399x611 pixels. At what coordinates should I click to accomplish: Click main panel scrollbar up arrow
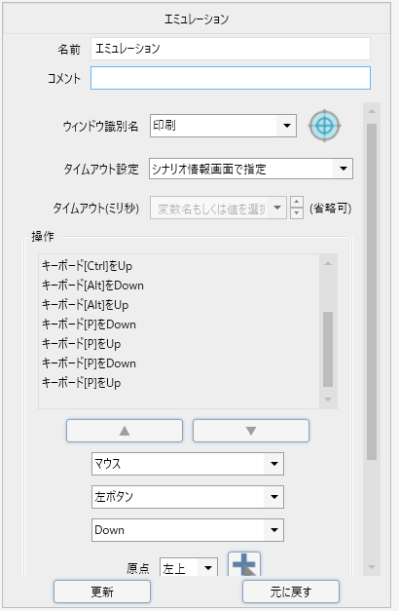(x=372, y=111)
